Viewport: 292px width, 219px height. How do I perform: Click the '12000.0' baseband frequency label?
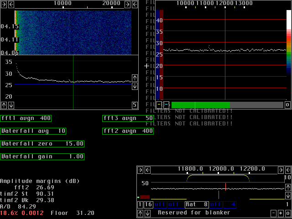(221, 169)
